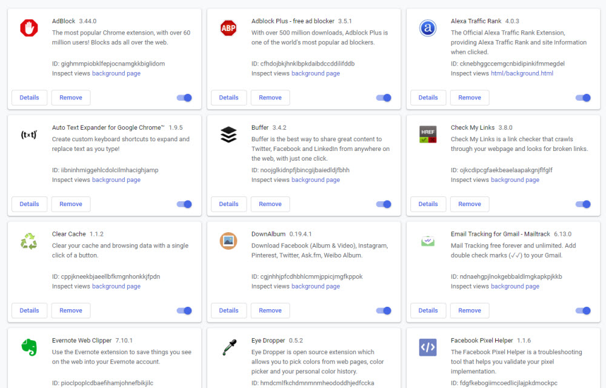Viewport: 606px width, 388px height.
Task: Inspect Clear Cache background page link
Action: [116, 286]
